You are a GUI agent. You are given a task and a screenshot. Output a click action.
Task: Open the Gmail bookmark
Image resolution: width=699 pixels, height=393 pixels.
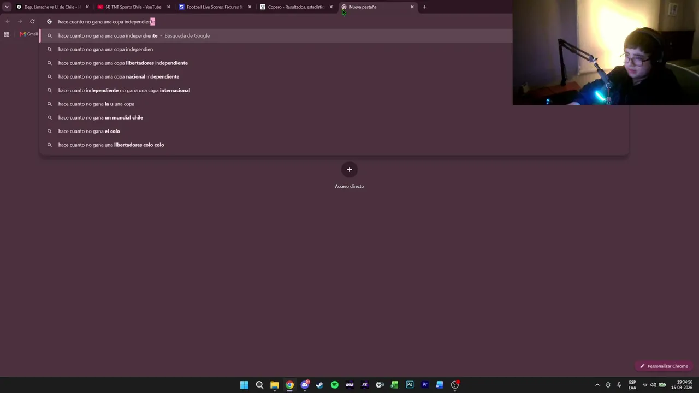(x=29, y=34)
